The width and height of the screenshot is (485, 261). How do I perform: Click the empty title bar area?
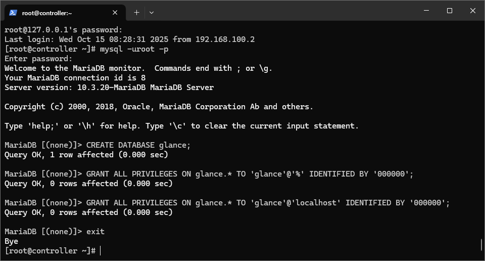[x=284, y=11]
